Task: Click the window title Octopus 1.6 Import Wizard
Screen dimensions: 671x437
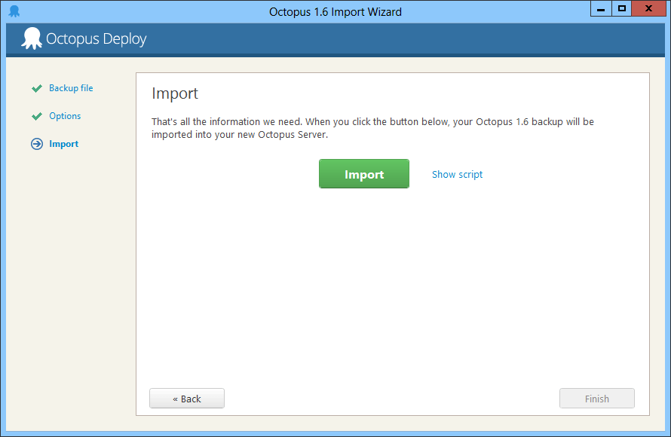Action: tap(335, 11)
